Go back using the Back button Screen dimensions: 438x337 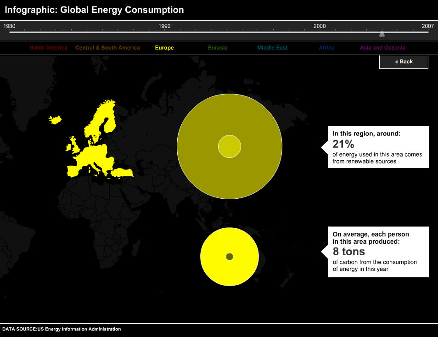[x=404, y=62]
